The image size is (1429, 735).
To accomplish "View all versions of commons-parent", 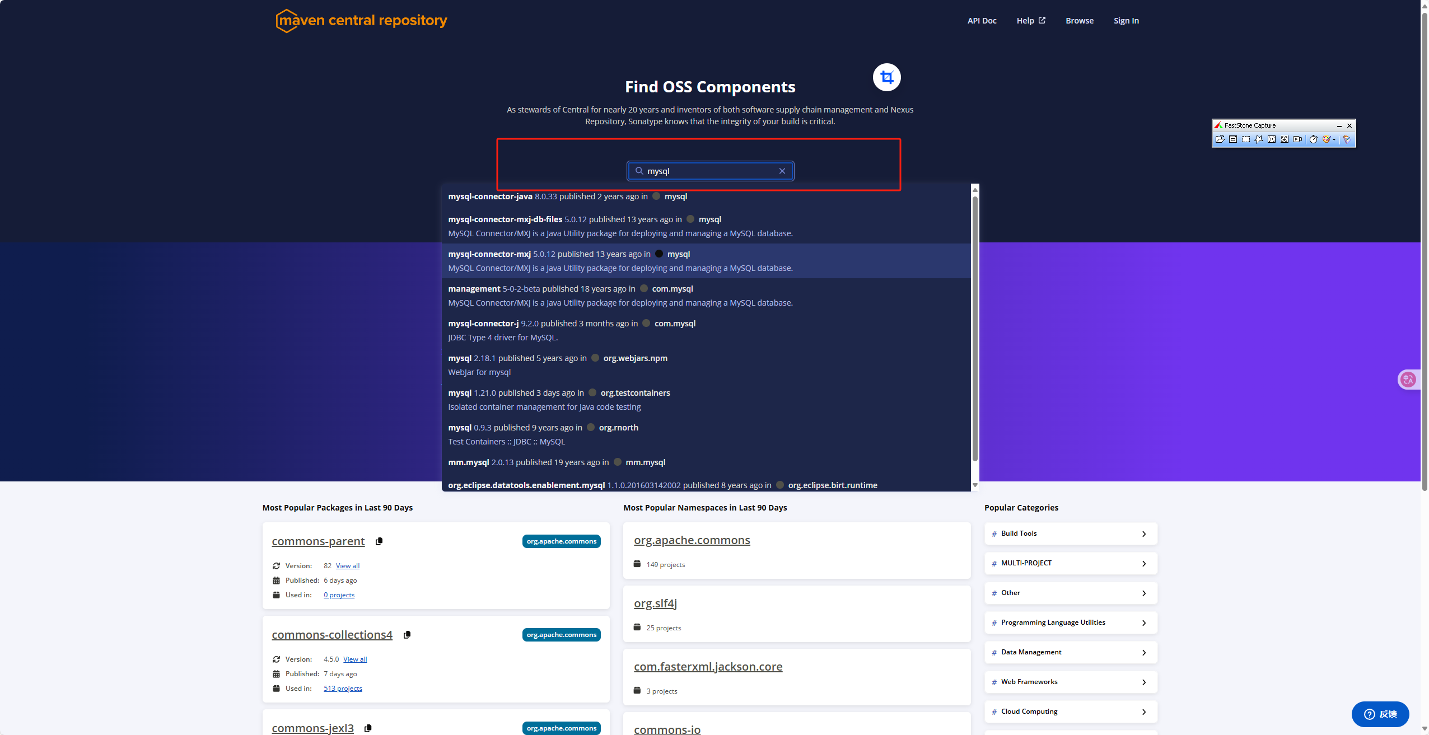I will click(347, 565).
